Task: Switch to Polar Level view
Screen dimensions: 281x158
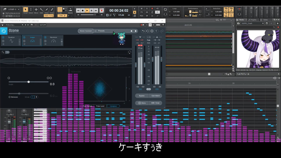Action: click(100, 106)
